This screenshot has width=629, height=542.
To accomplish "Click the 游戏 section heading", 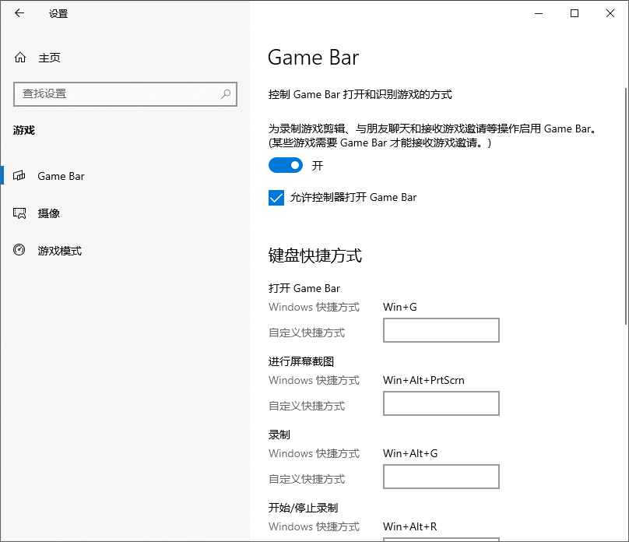I will pyautogui.click(x=24, y=130).
